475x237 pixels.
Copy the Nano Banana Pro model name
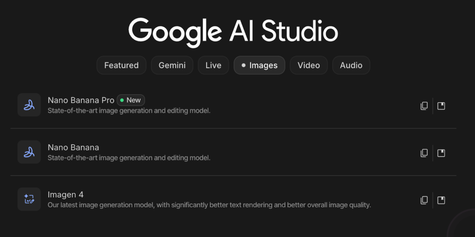[x=424, y=106]
